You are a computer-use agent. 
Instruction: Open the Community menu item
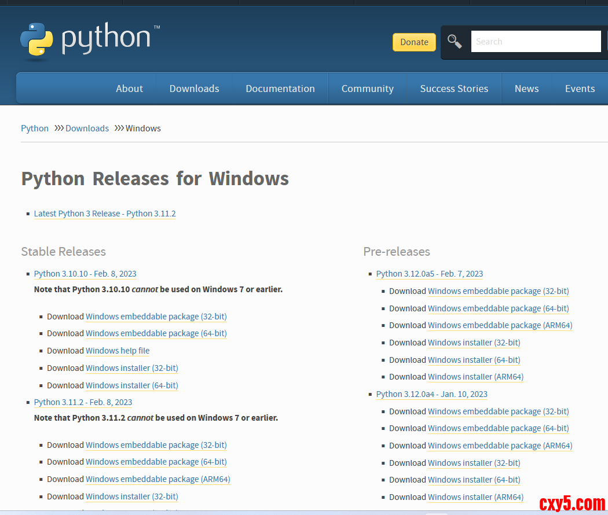[x=367, y=89]
